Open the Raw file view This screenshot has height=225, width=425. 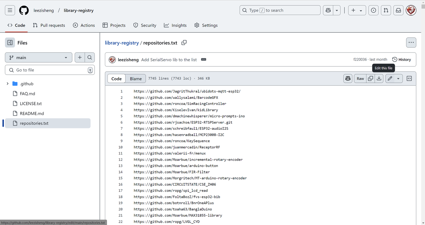click(360, 78)
